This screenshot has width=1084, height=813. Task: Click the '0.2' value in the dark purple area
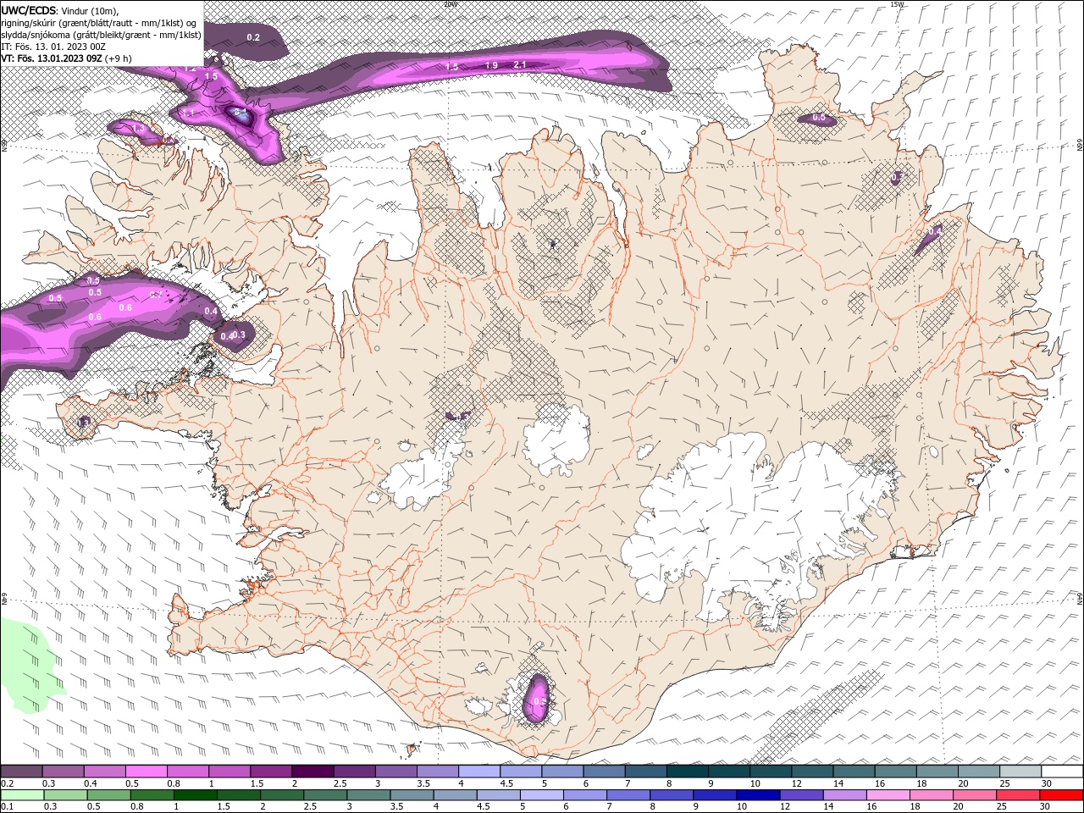(253, 37)
